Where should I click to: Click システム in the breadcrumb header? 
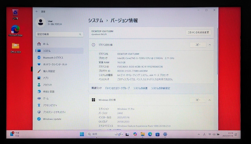96,20
